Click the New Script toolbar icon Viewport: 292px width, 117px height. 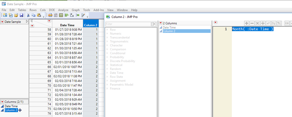11,15
